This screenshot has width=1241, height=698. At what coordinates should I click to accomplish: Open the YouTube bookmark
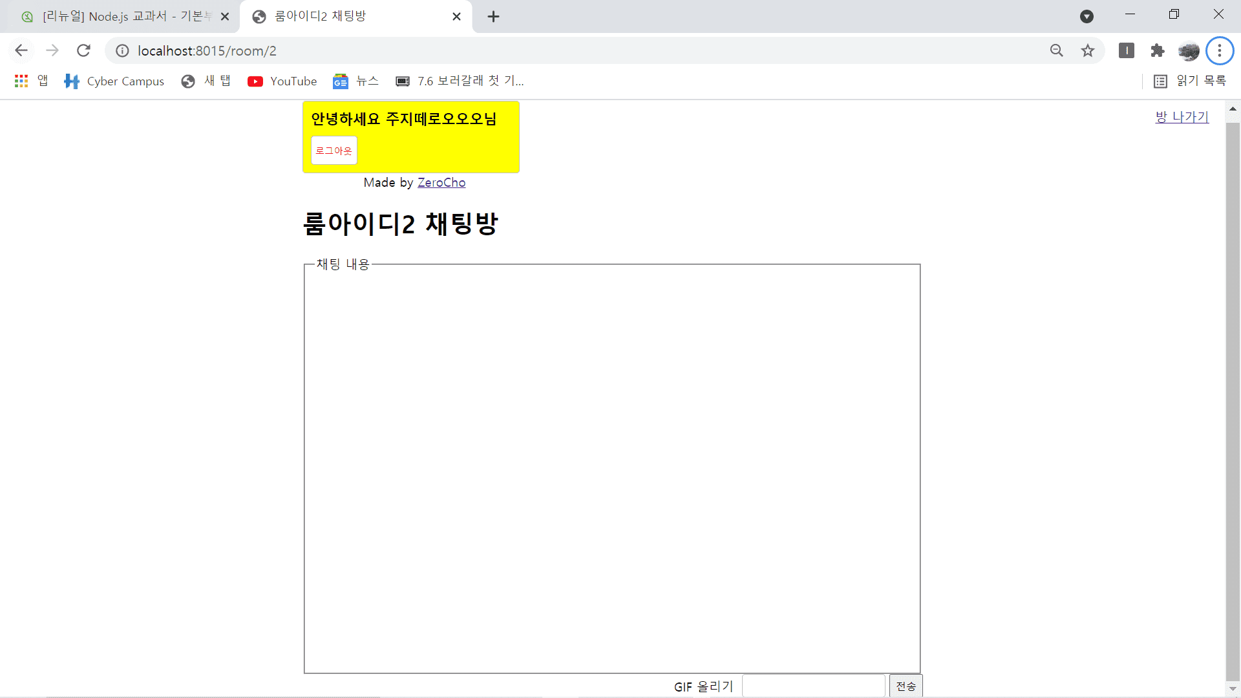click(282, 81)
